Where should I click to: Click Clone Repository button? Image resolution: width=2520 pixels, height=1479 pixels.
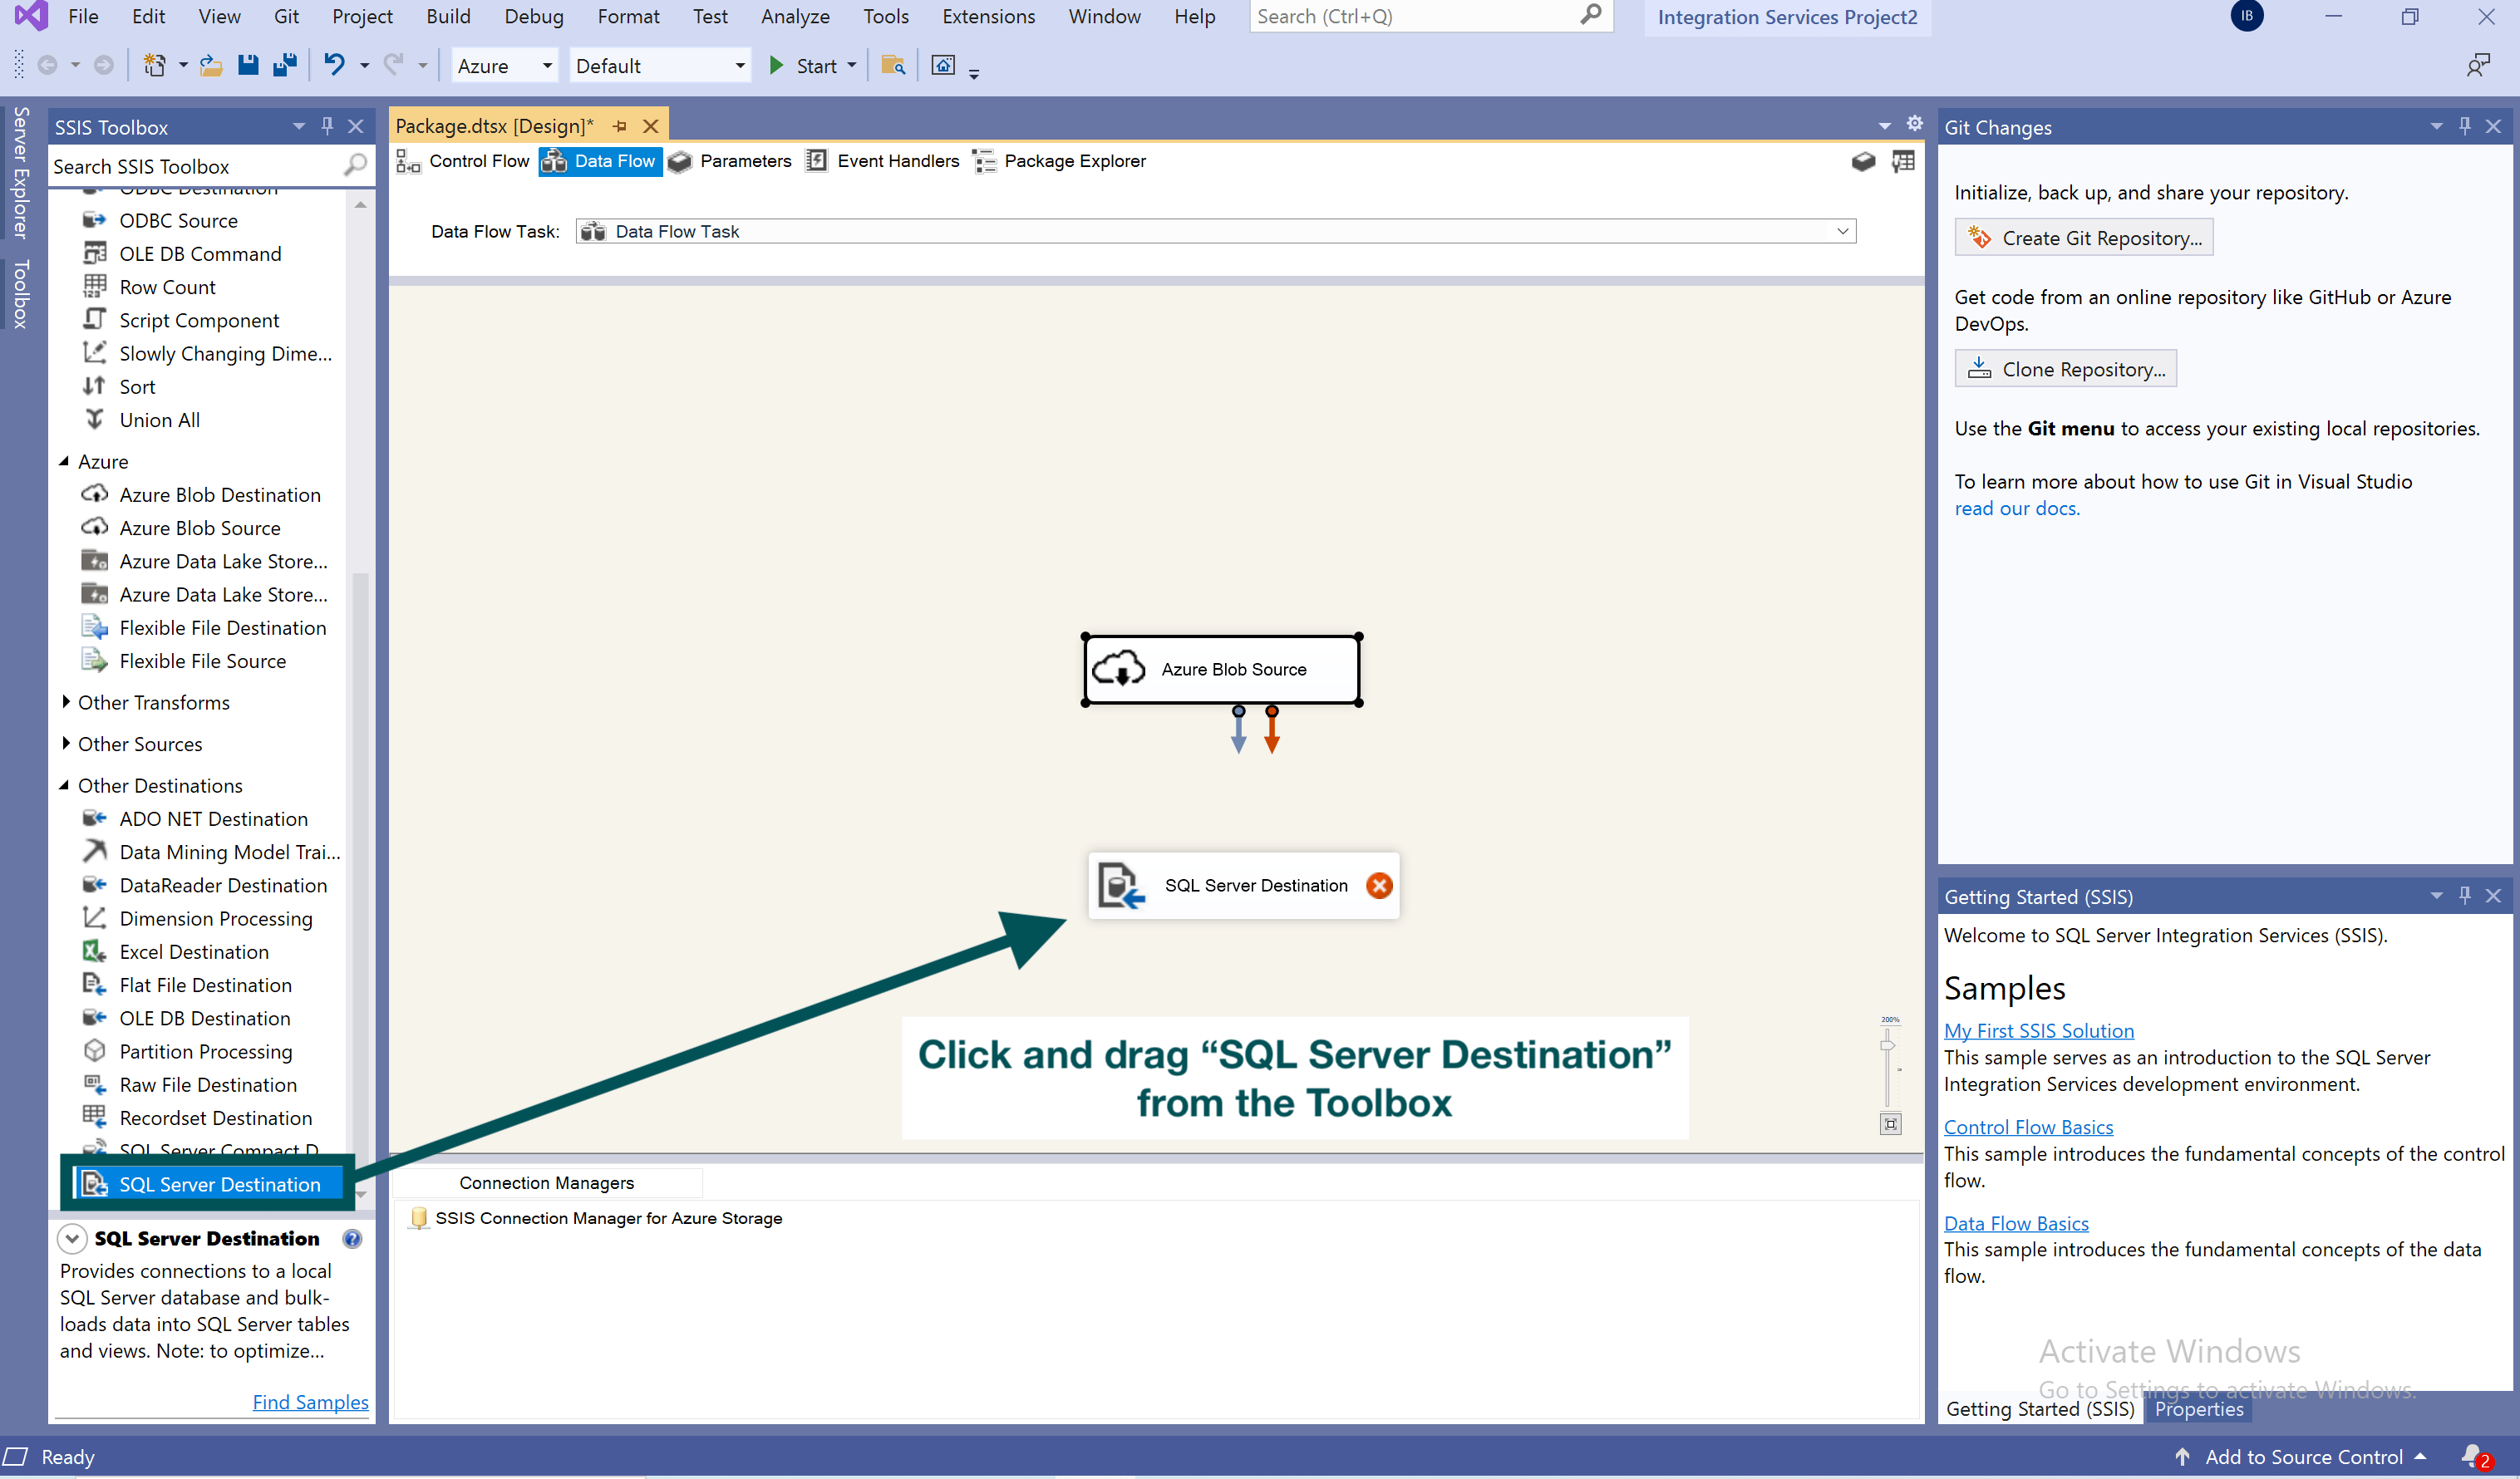2065,369
